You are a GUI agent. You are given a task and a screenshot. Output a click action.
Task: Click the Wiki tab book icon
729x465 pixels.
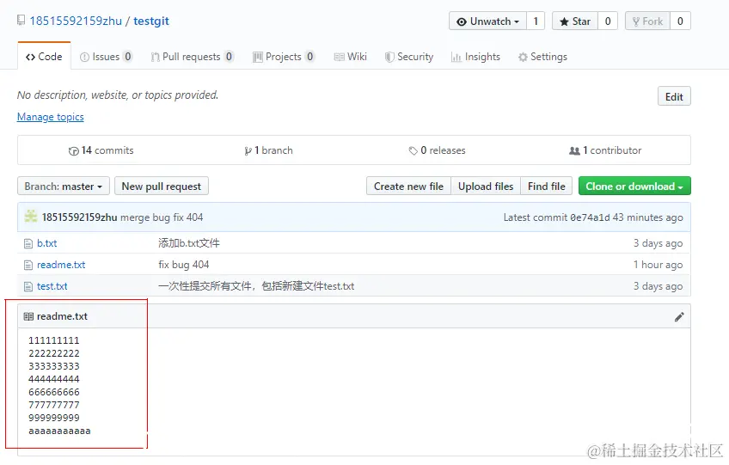point(340,58)
